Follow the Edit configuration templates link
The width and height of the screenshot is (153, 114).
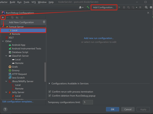(18, 102)
